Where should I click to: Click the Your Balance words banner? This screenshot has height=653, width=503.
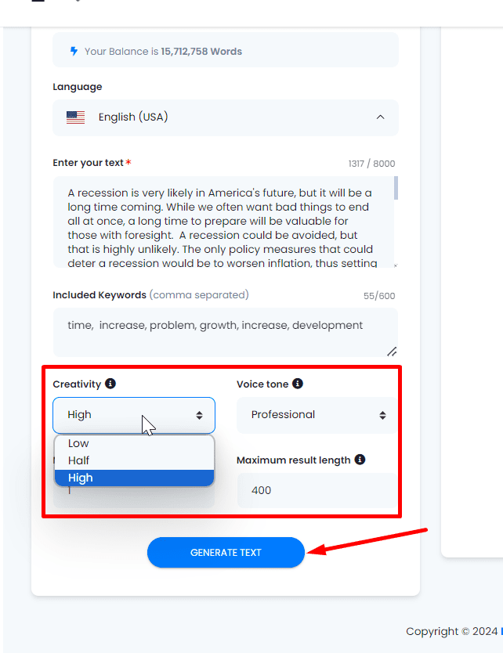pyautogui.click(x=226, y=51)
